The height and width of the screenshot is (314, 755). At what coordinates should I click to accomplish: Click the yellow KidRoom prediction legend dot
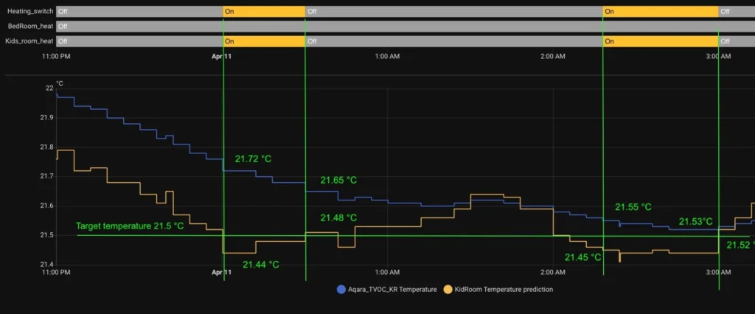click(x=447, y=289)
